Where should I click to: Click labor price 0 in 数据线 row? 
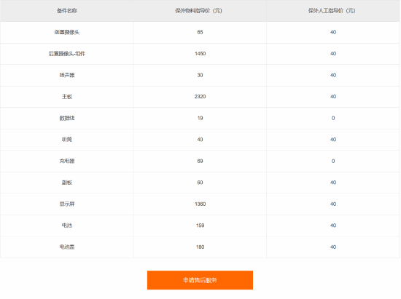333,118
